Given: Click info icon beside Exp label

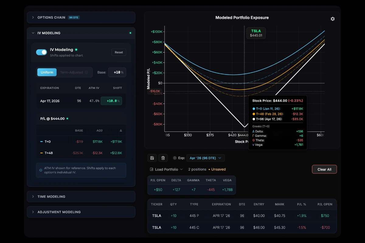Looking at the screenshot, I should coord(175,158).
